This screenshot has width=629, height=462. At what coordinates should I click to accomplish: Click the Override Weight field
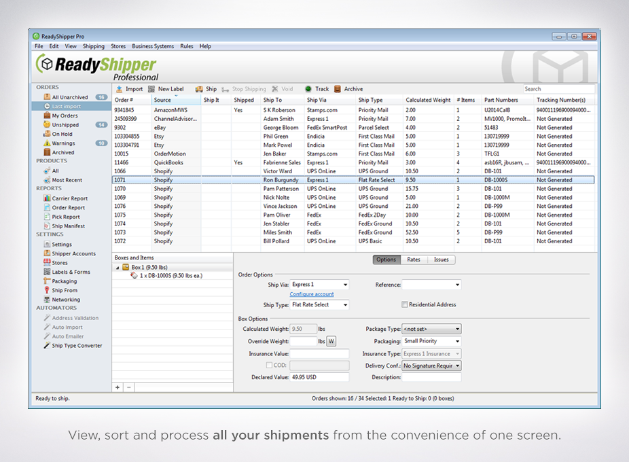pyautogui.click(x=303, y=342)
